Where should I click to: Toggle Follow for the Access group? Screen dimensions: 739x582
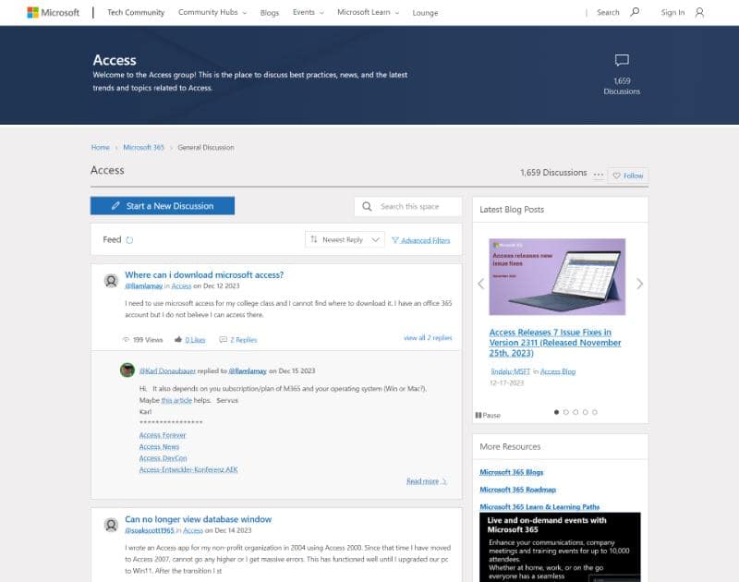628,176
